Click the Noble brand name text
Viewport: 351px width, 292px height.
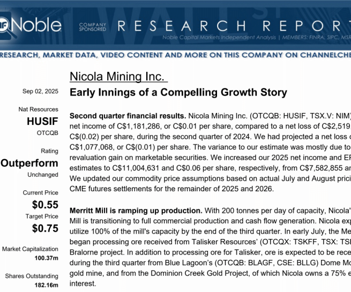[x=36, y=25]
